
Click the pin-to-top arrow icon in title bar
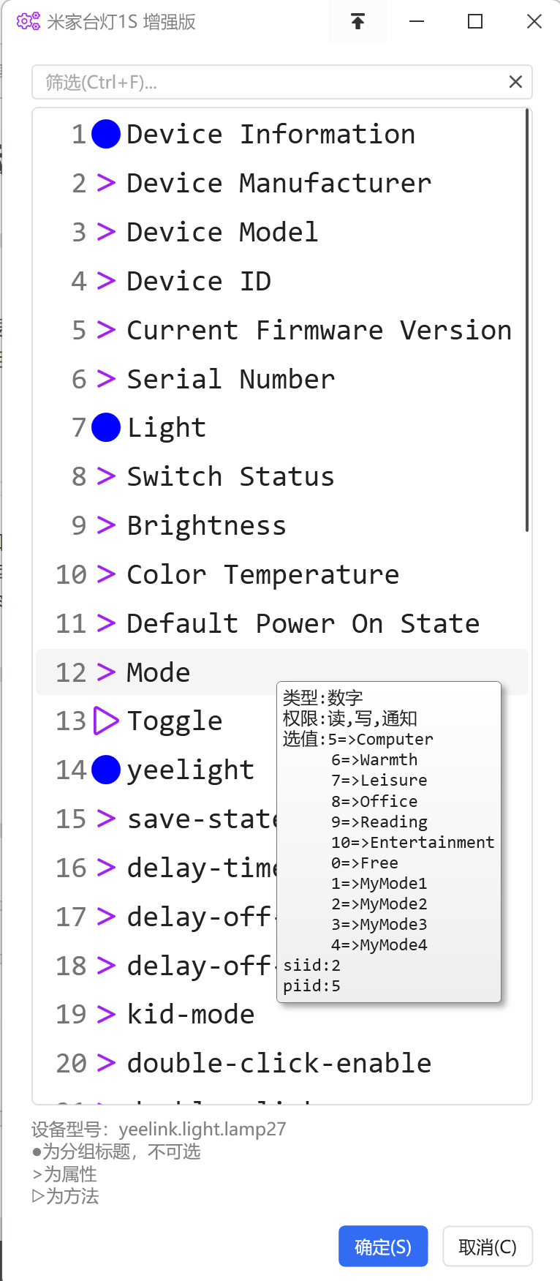tap(357, 21)
